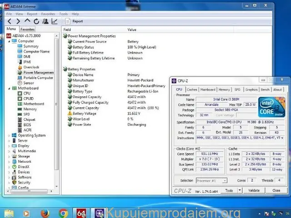Click the Refresh toolbar icon in AIDA64
Image resolution: width=291 pixels, height=218 pixels.
click(36, 21)
